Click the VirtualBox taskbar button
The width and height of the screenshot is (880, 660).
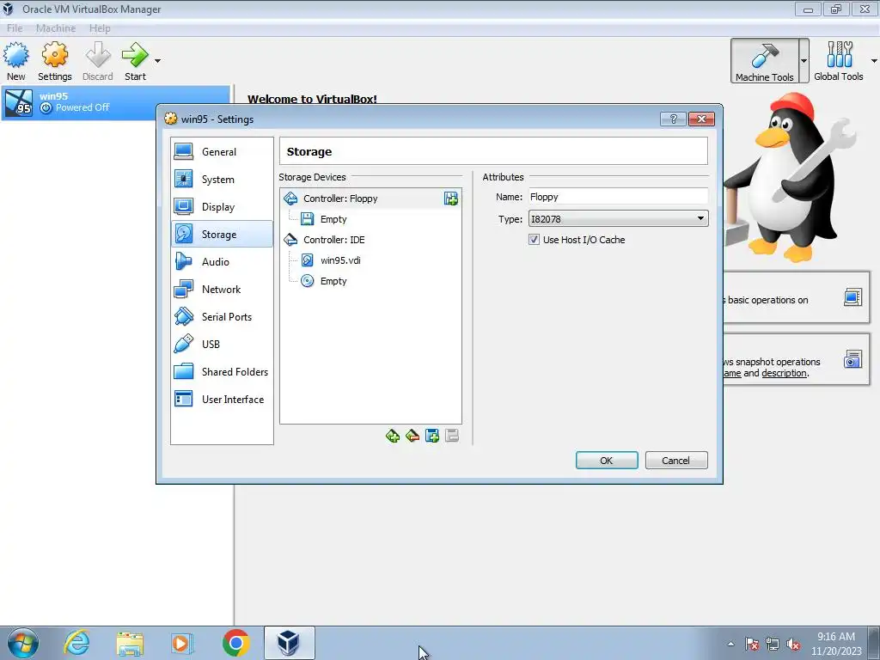pos(289,643)
